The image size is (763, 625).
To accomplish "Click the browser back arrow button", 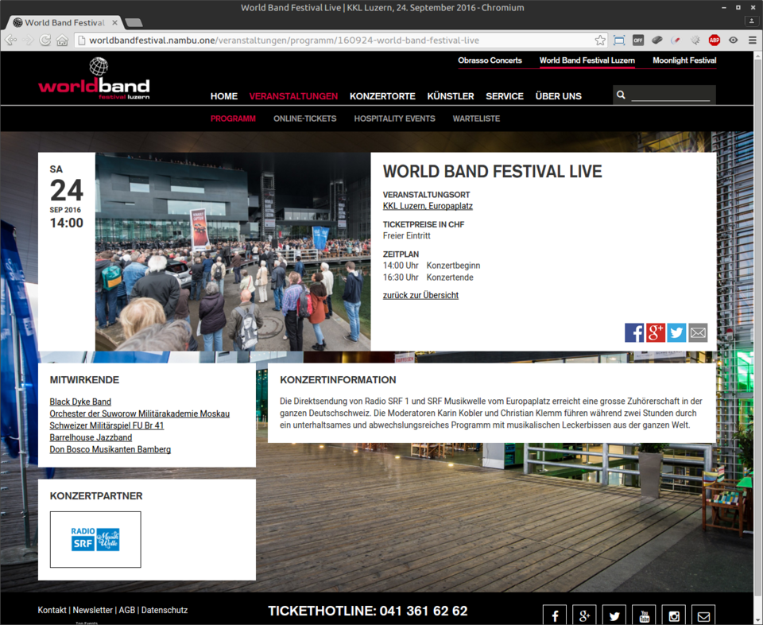I will (10, 41).
